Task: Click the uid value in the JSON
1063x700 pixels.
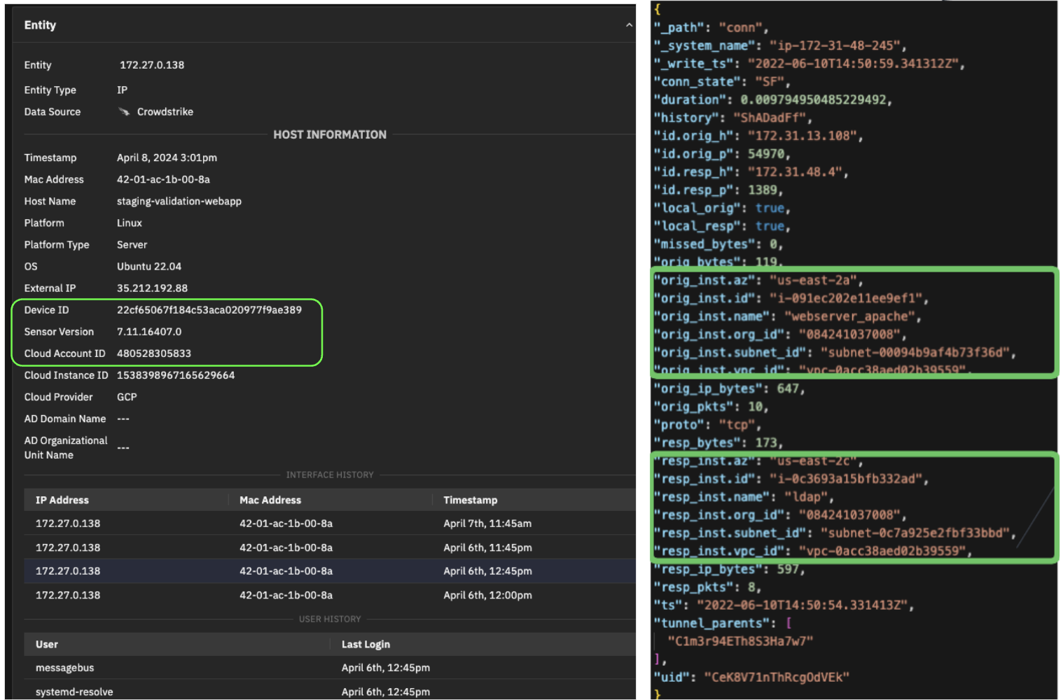Action: click(776, 677)
